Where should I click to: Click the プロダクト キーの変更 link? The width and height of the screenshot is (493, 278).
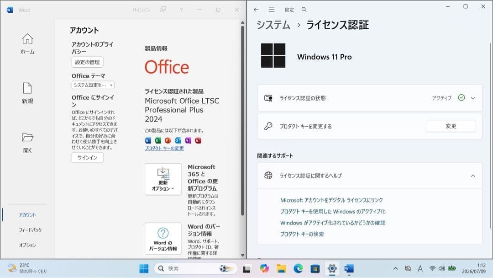tap(164, 148)
